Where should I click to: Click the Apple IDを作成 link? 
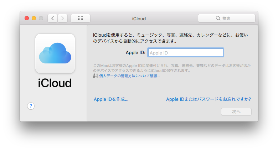(111, 99)
